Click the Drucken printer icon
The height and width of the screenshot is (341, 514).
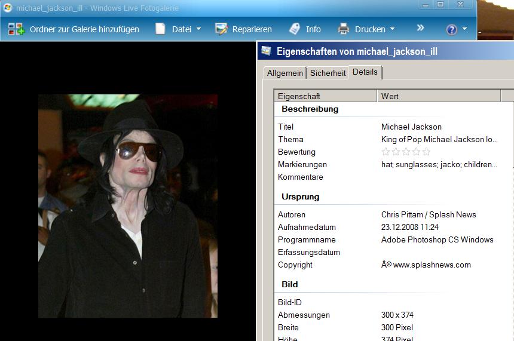click(344, 29)
